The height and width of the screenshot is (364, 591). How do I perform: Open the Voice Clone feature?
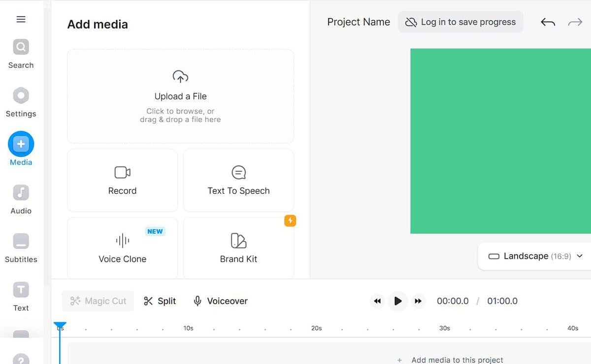(x=122, y=248)
